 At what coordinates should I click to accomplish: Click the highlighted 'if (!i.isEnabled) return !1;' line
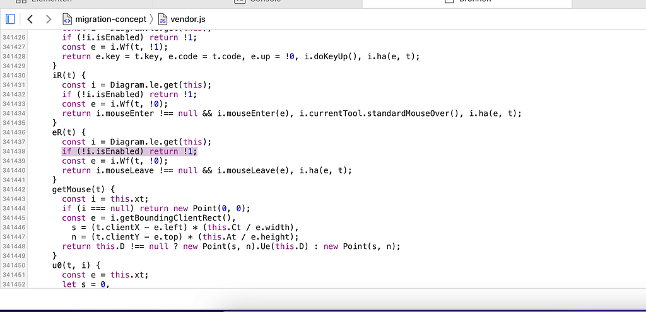tap(129, 151)
